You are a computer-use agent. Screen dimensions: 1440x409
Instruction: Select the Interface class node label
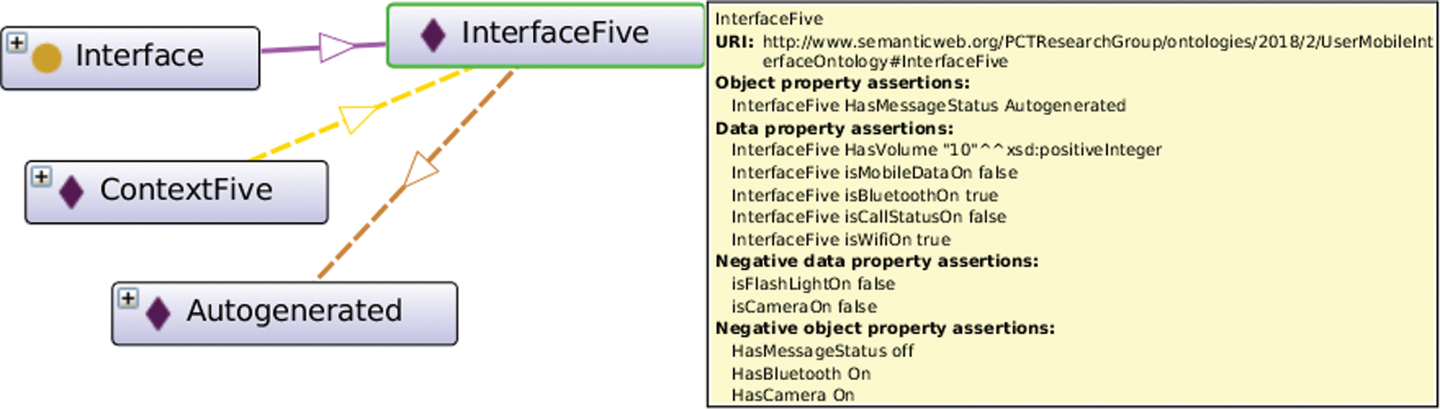point(140,56)
